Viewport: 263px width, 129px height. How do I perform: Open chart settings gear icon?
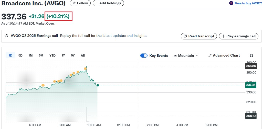[x=251, y=56]
